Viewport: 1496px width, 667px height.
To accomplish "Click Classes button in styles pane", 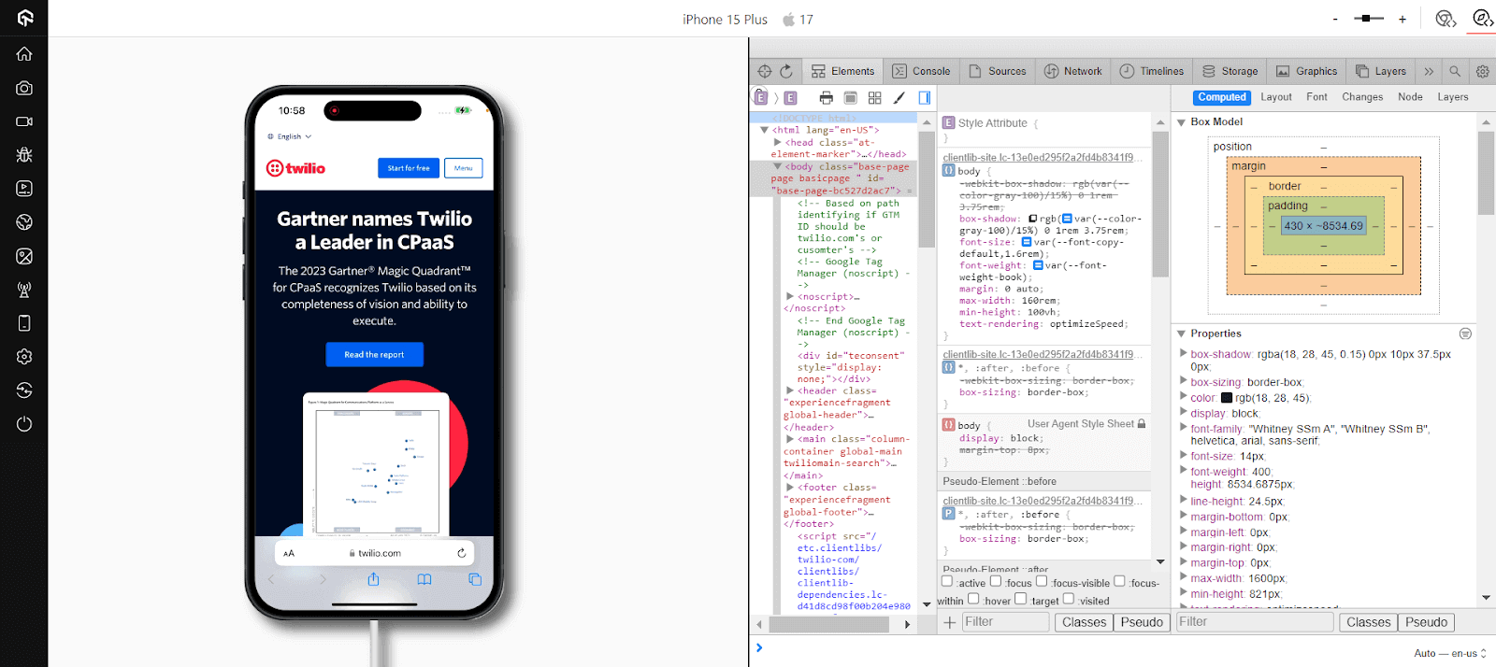I will coord(1084,622).
